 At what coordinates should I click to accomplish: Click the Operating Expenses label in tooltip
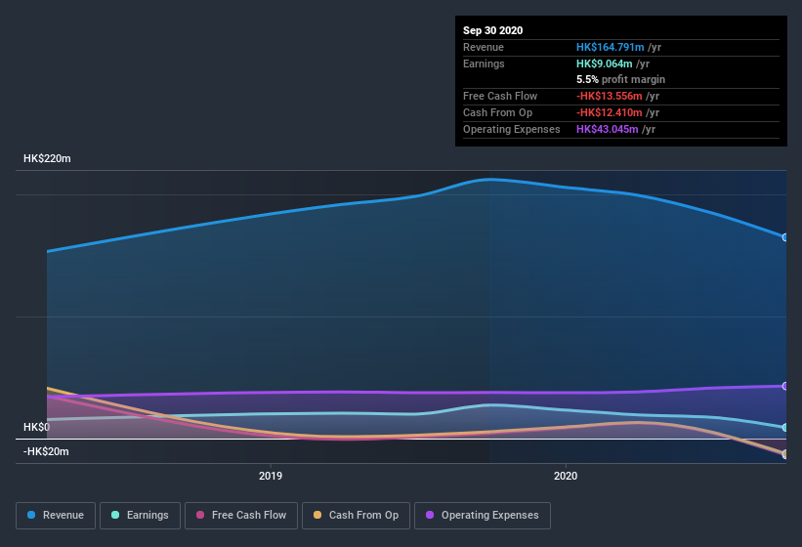tap(511, 129)
